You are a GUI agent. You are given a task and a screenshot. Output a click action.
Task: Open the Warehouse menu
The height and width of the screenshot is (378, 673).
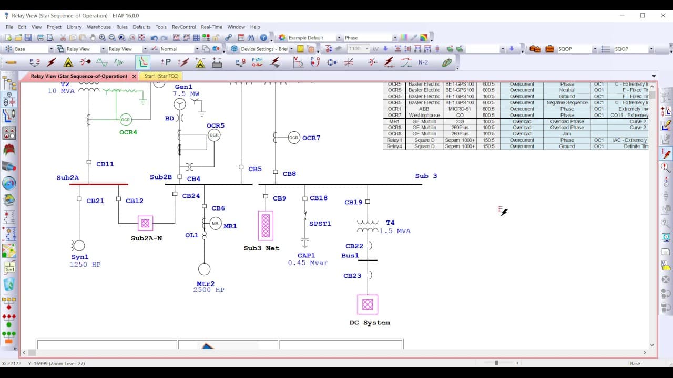(x=99, y=27)
